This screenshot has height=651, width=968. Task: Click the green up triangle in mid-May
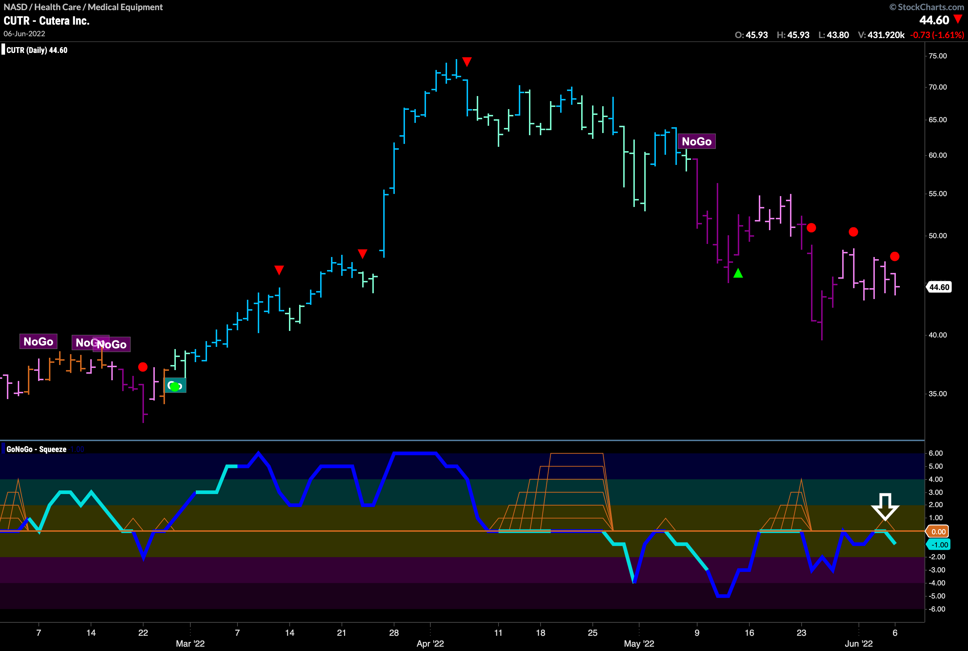point(738,273)
